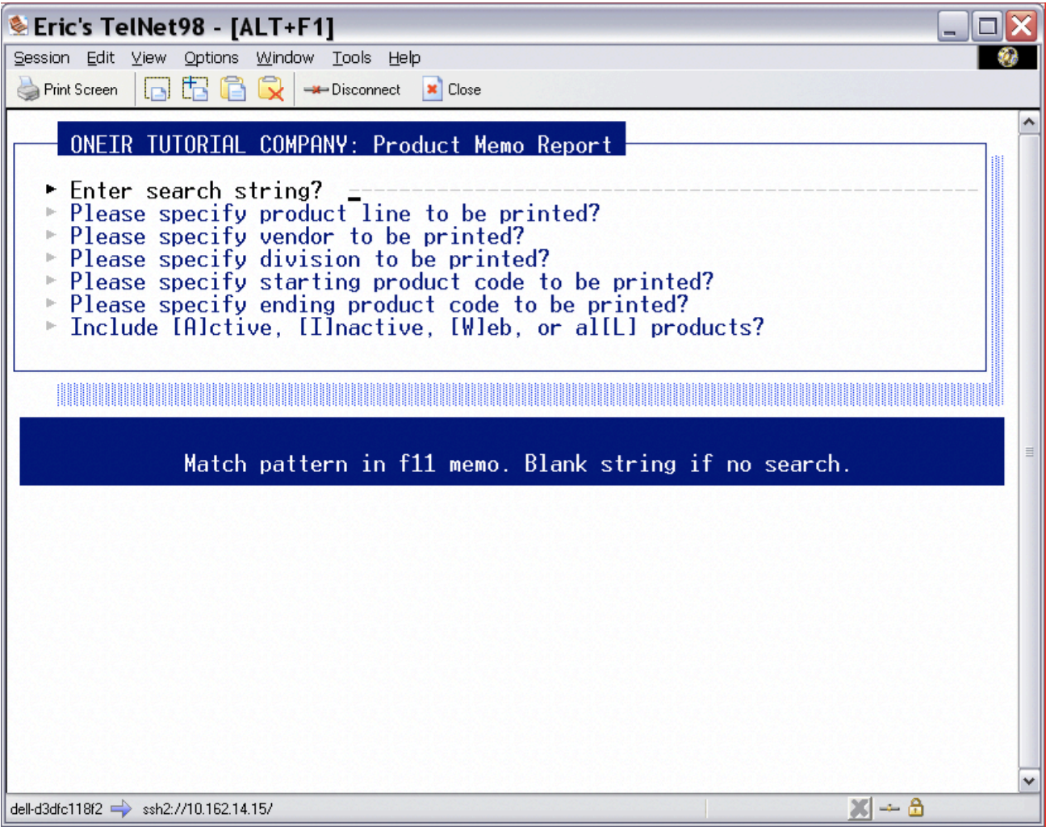Open the Window menu
The width and height of the screenshot is (1046, 831).
click(x=285, y=58)
